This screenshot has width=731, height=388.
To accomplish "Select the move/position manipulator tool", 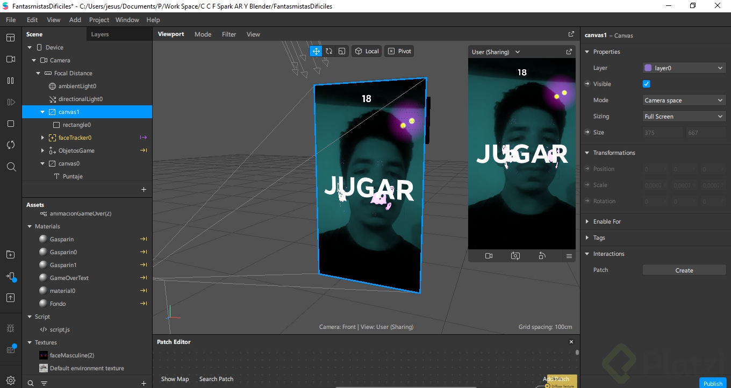I will 316,51.
